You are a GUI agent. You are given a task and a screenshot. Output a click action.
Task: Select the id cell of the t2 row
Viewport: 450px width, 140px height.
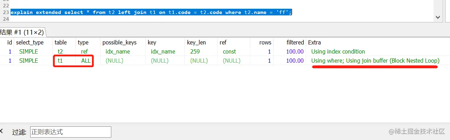pyautogui.click(x=10, y=51)
